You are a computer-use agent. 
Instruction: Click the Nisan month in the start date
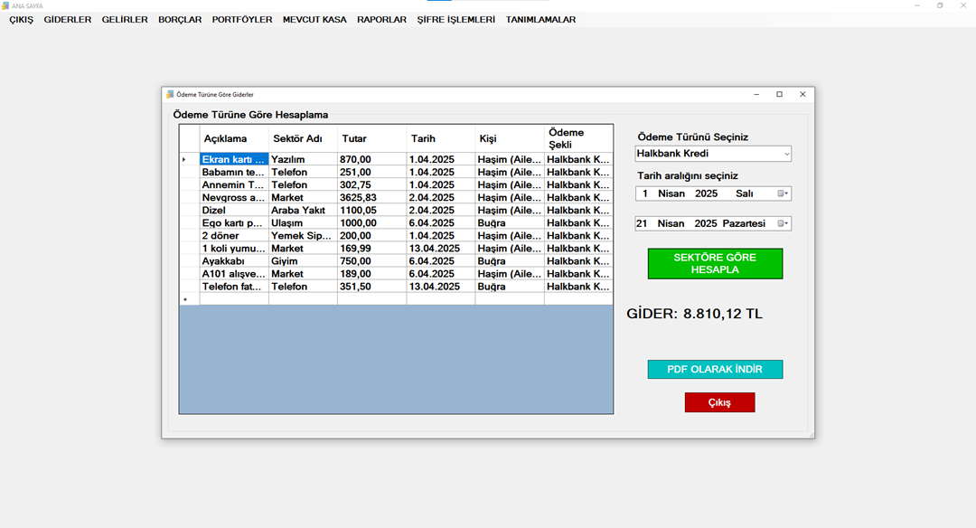[x=671, y=193]
